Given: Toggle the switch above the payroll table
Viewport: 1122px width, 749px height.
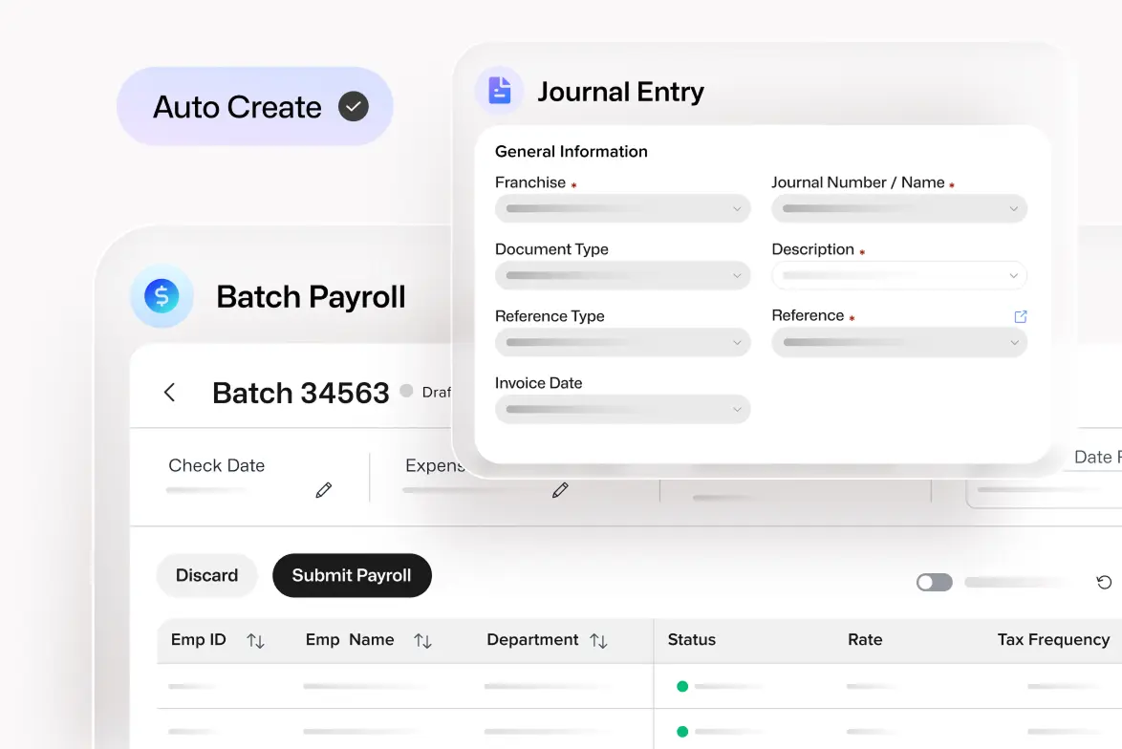Looking at the screenshot, I should (x=935, y=583).
